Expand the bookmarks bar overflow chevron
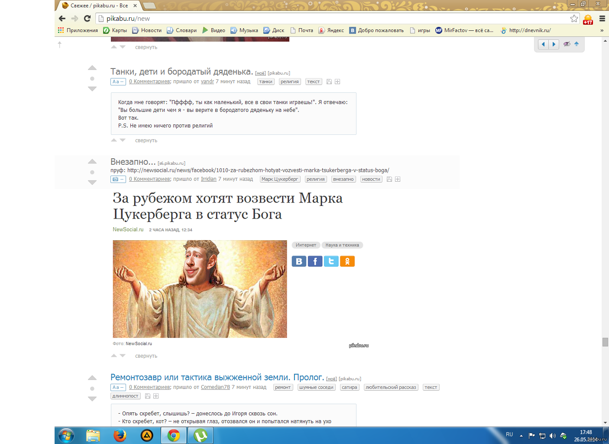Screen dimensions: 609x444 pos(602,30)
